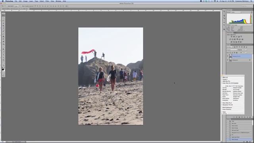Click Output Sharpener in Nik panel
This screenshot has height=143, width=254.
pyautogui.click(x=227, y=109)
